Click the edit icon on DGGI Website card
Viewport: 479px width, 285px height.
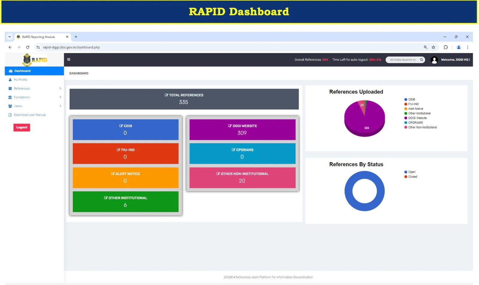[230, 126]
